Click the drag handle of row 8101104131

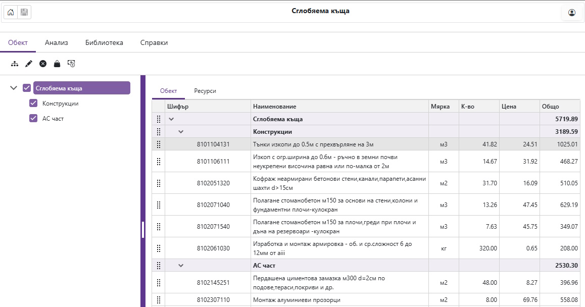tap(159, 144)
